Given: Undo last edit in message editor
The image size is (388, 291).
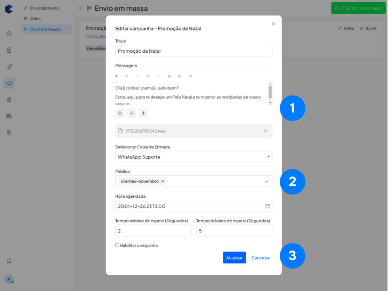Looking at the screenshot, I should pyautogui.click(x=148, y=76).
